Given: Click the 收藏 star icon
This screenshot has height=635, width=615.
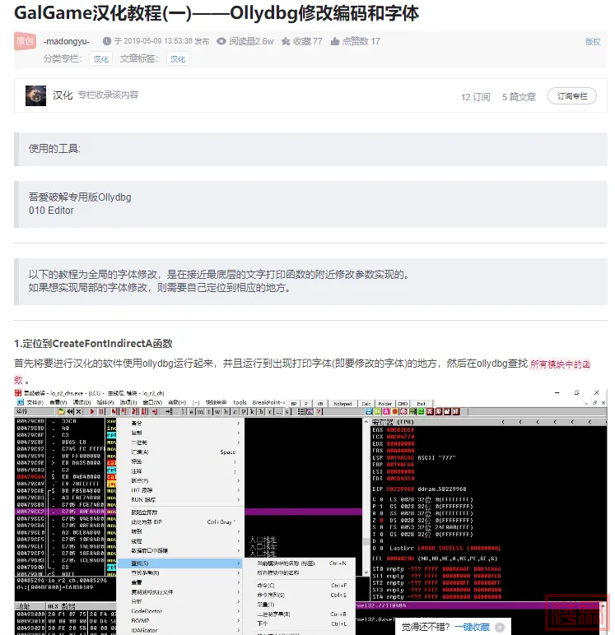Looking at the screenshot, I should tap(286, 41).
